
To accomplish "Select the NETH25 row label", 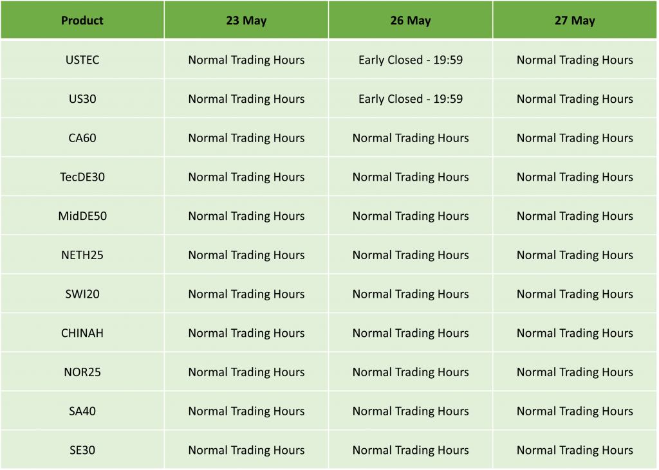I will 82,255.
